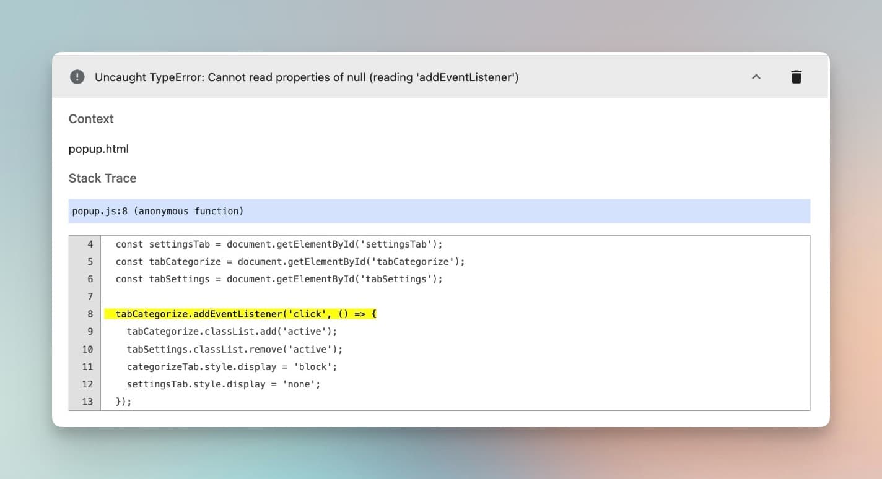Open the popup.html context link
882x479 pixels.
[99, 149]
